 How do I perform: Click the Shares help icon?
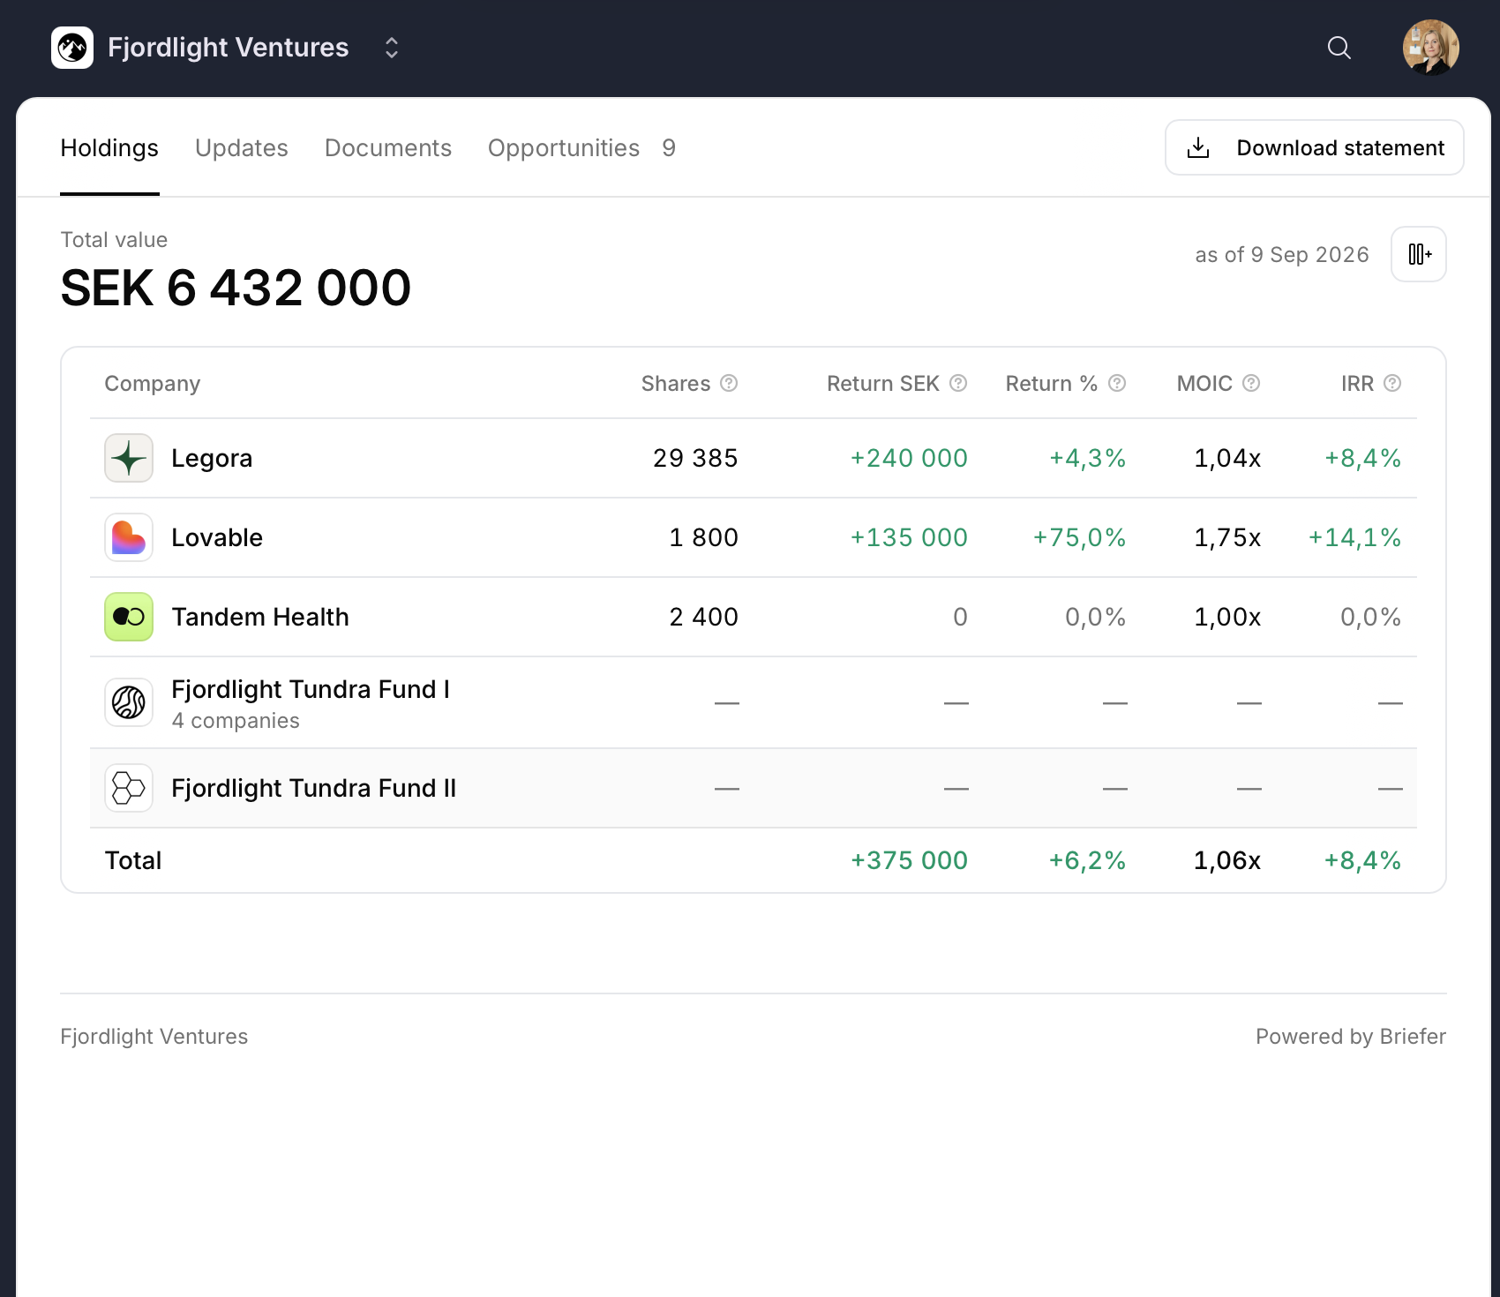click(729, 383)
